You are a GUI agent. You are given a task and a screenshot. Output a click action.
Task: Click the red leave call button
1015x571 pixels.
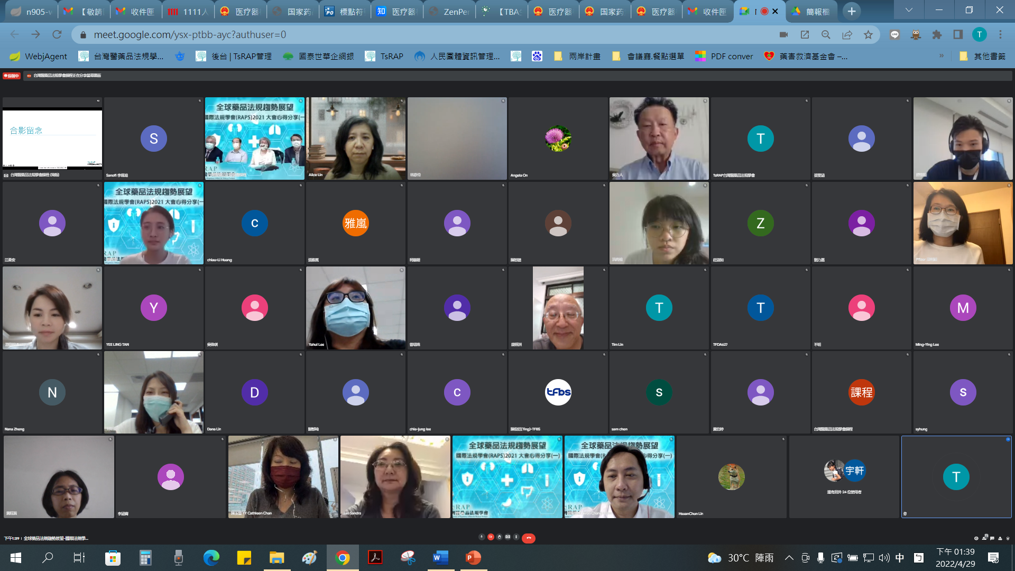(x=529, y=538)
